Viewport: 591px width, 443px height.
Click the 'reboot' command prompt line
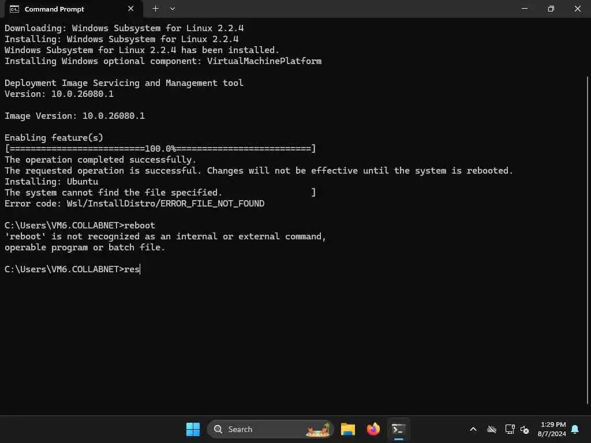[x=80, y=226]
